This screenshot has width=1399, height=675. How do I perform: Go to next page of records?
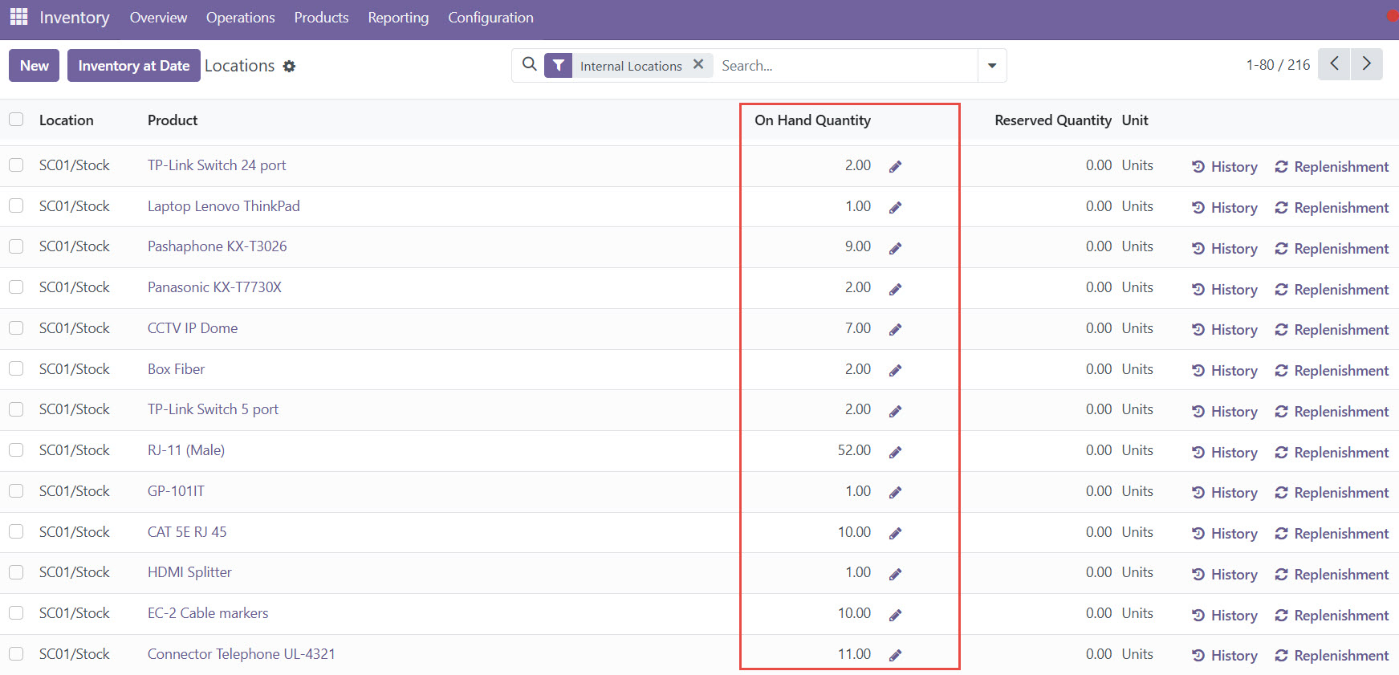[x=1366, y=64]
